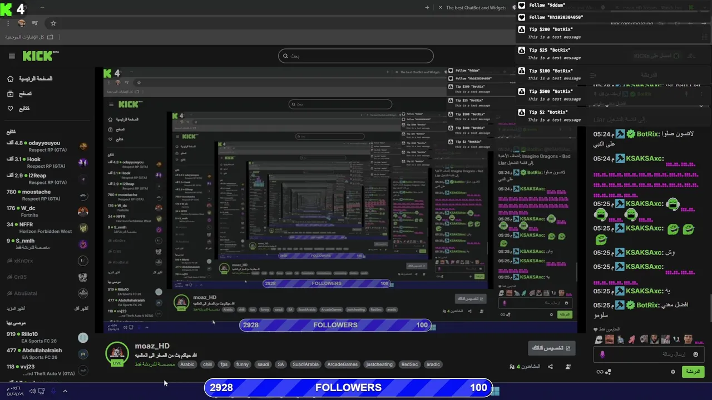Bookmark this page with the star icon

[53, 23]
